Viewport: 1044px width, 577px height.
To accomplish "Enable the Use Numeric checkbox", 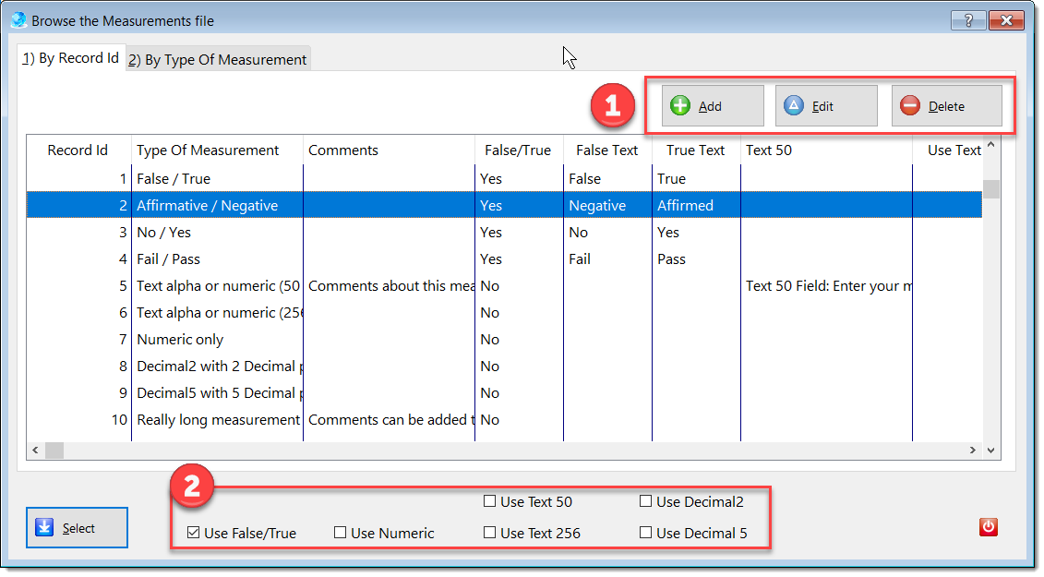I will click(x=341, y=533).
